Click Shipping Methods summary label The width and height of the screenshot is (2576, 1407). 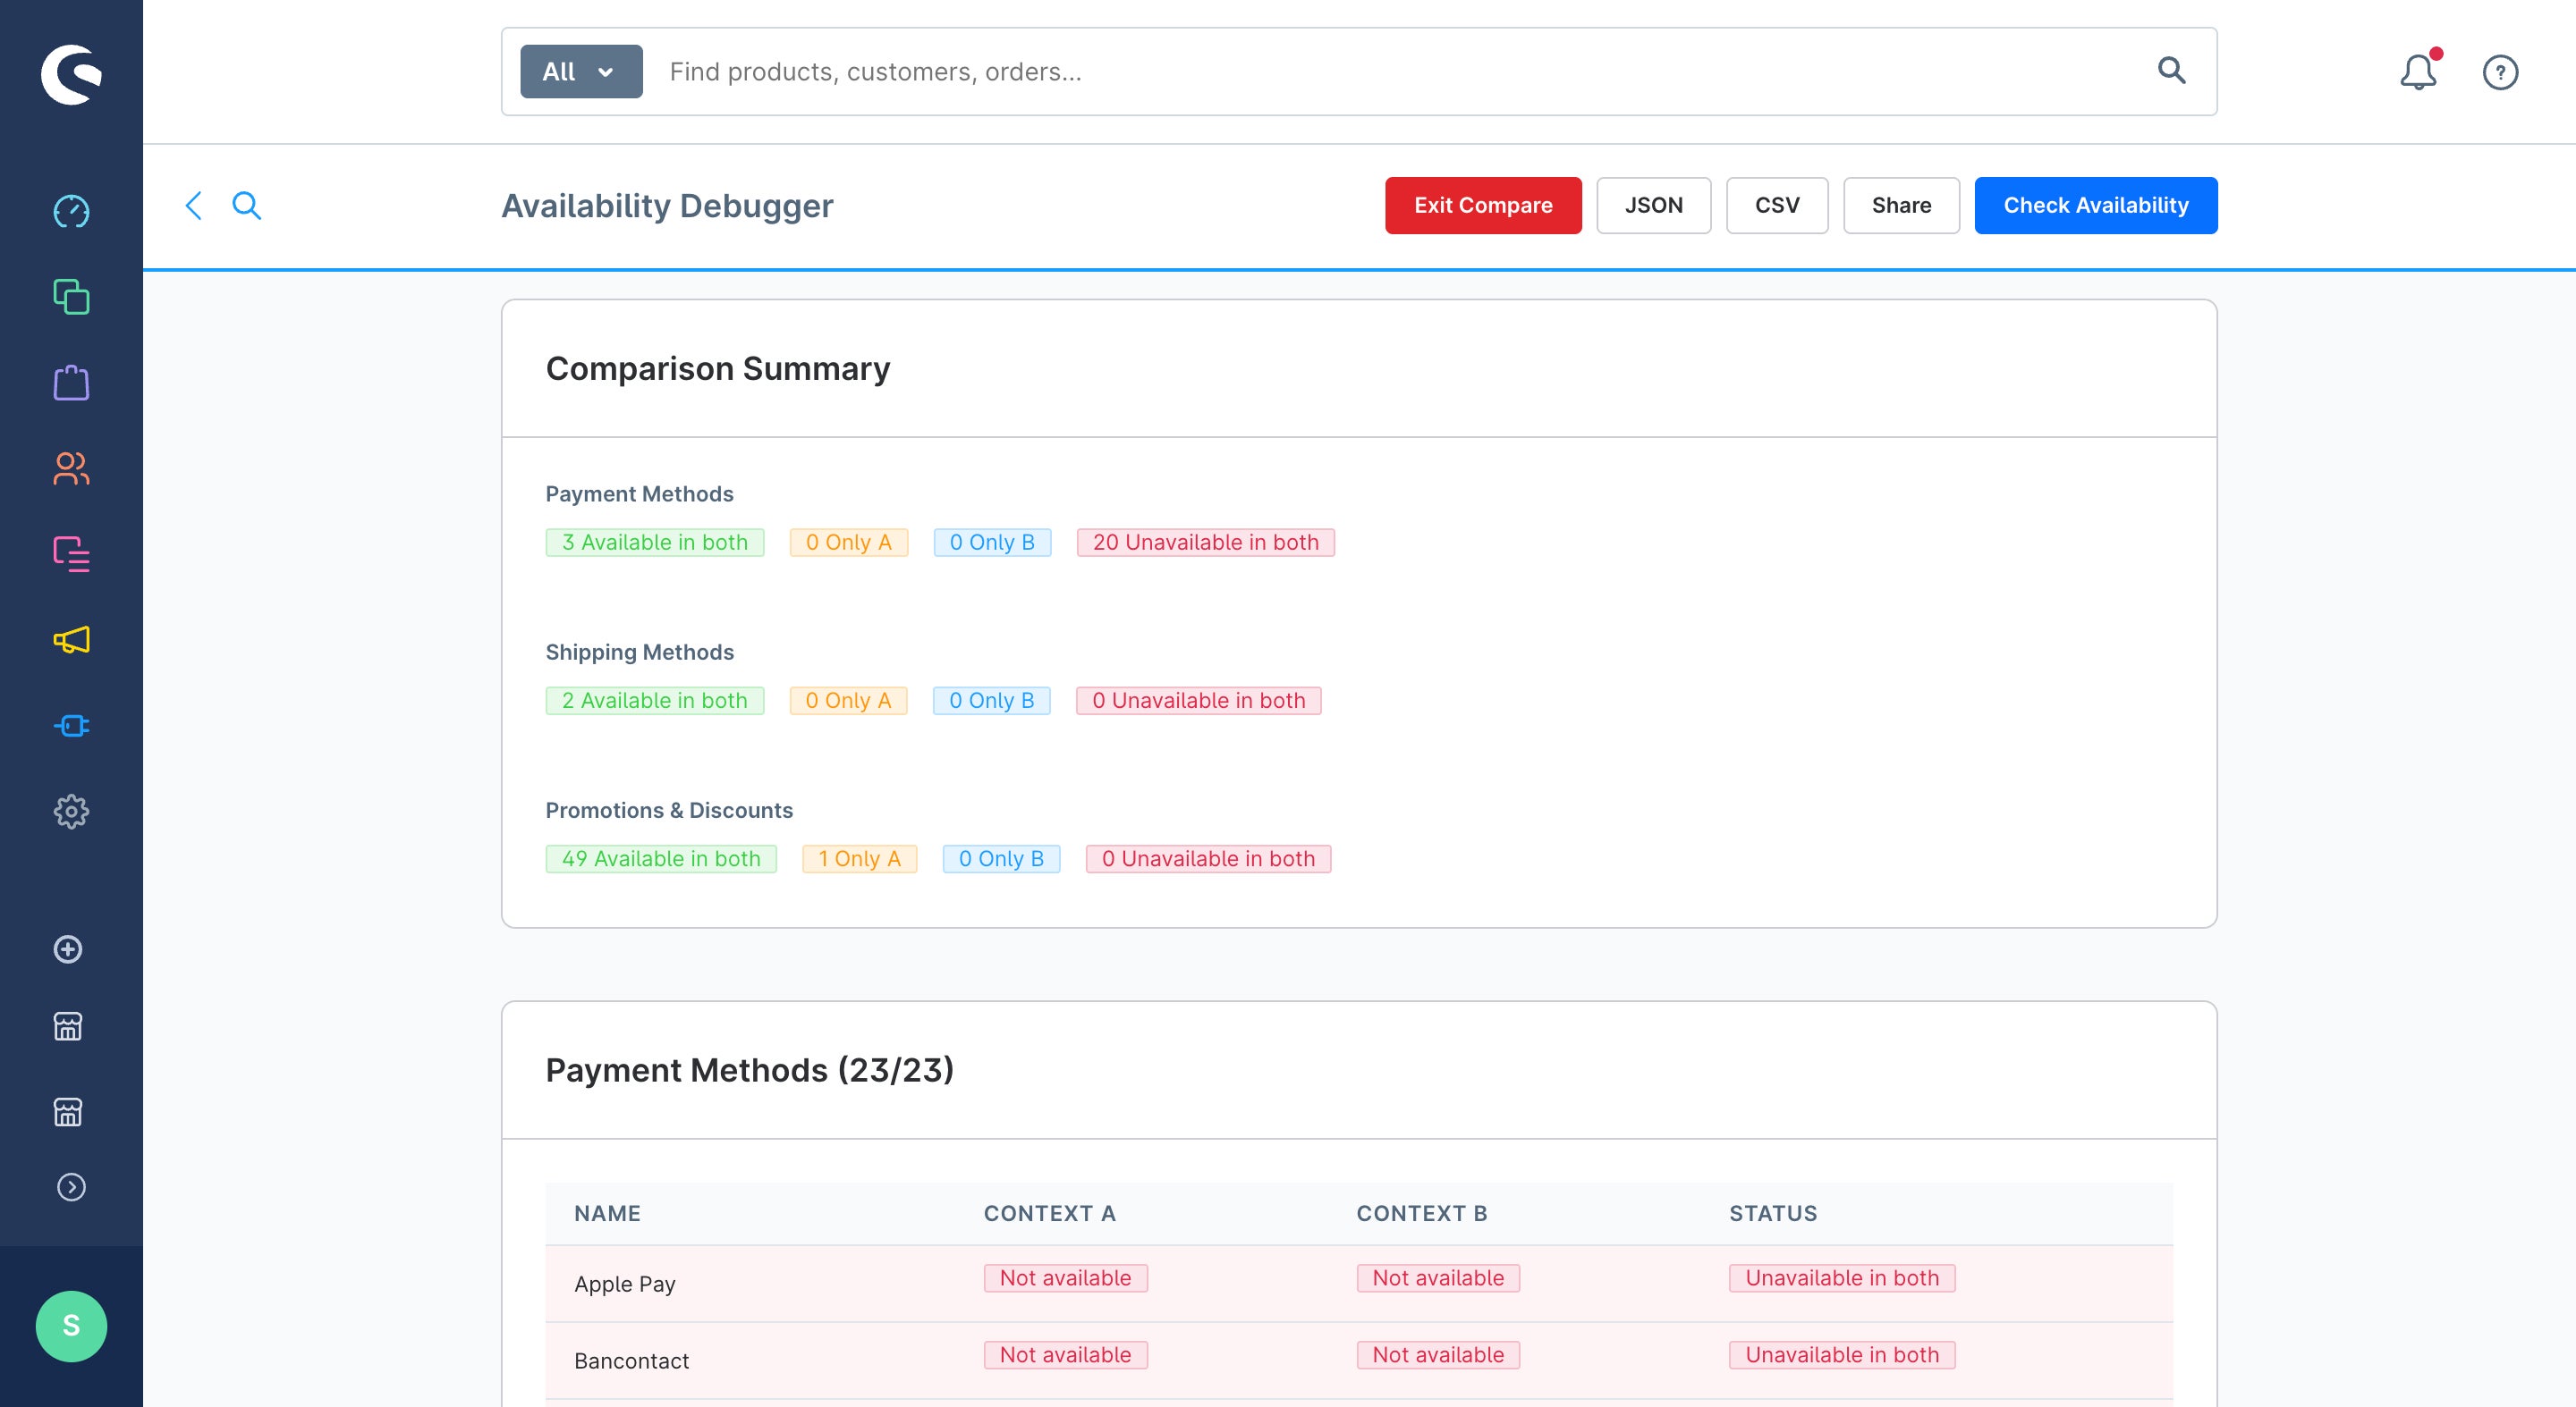640,653
